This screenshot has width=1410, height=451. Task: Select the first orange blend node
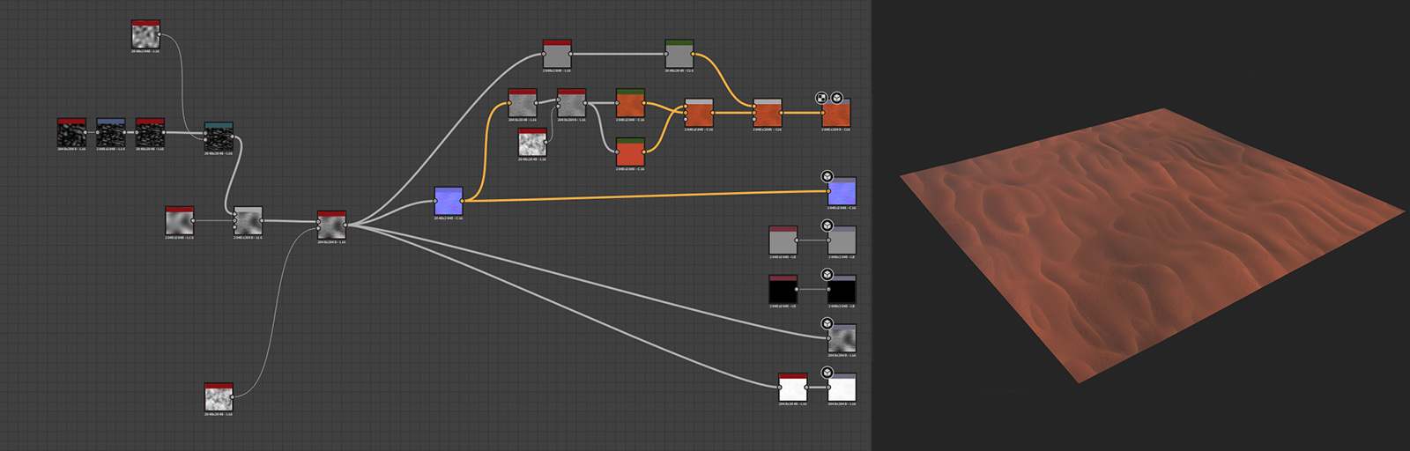(x=699, y=113)
